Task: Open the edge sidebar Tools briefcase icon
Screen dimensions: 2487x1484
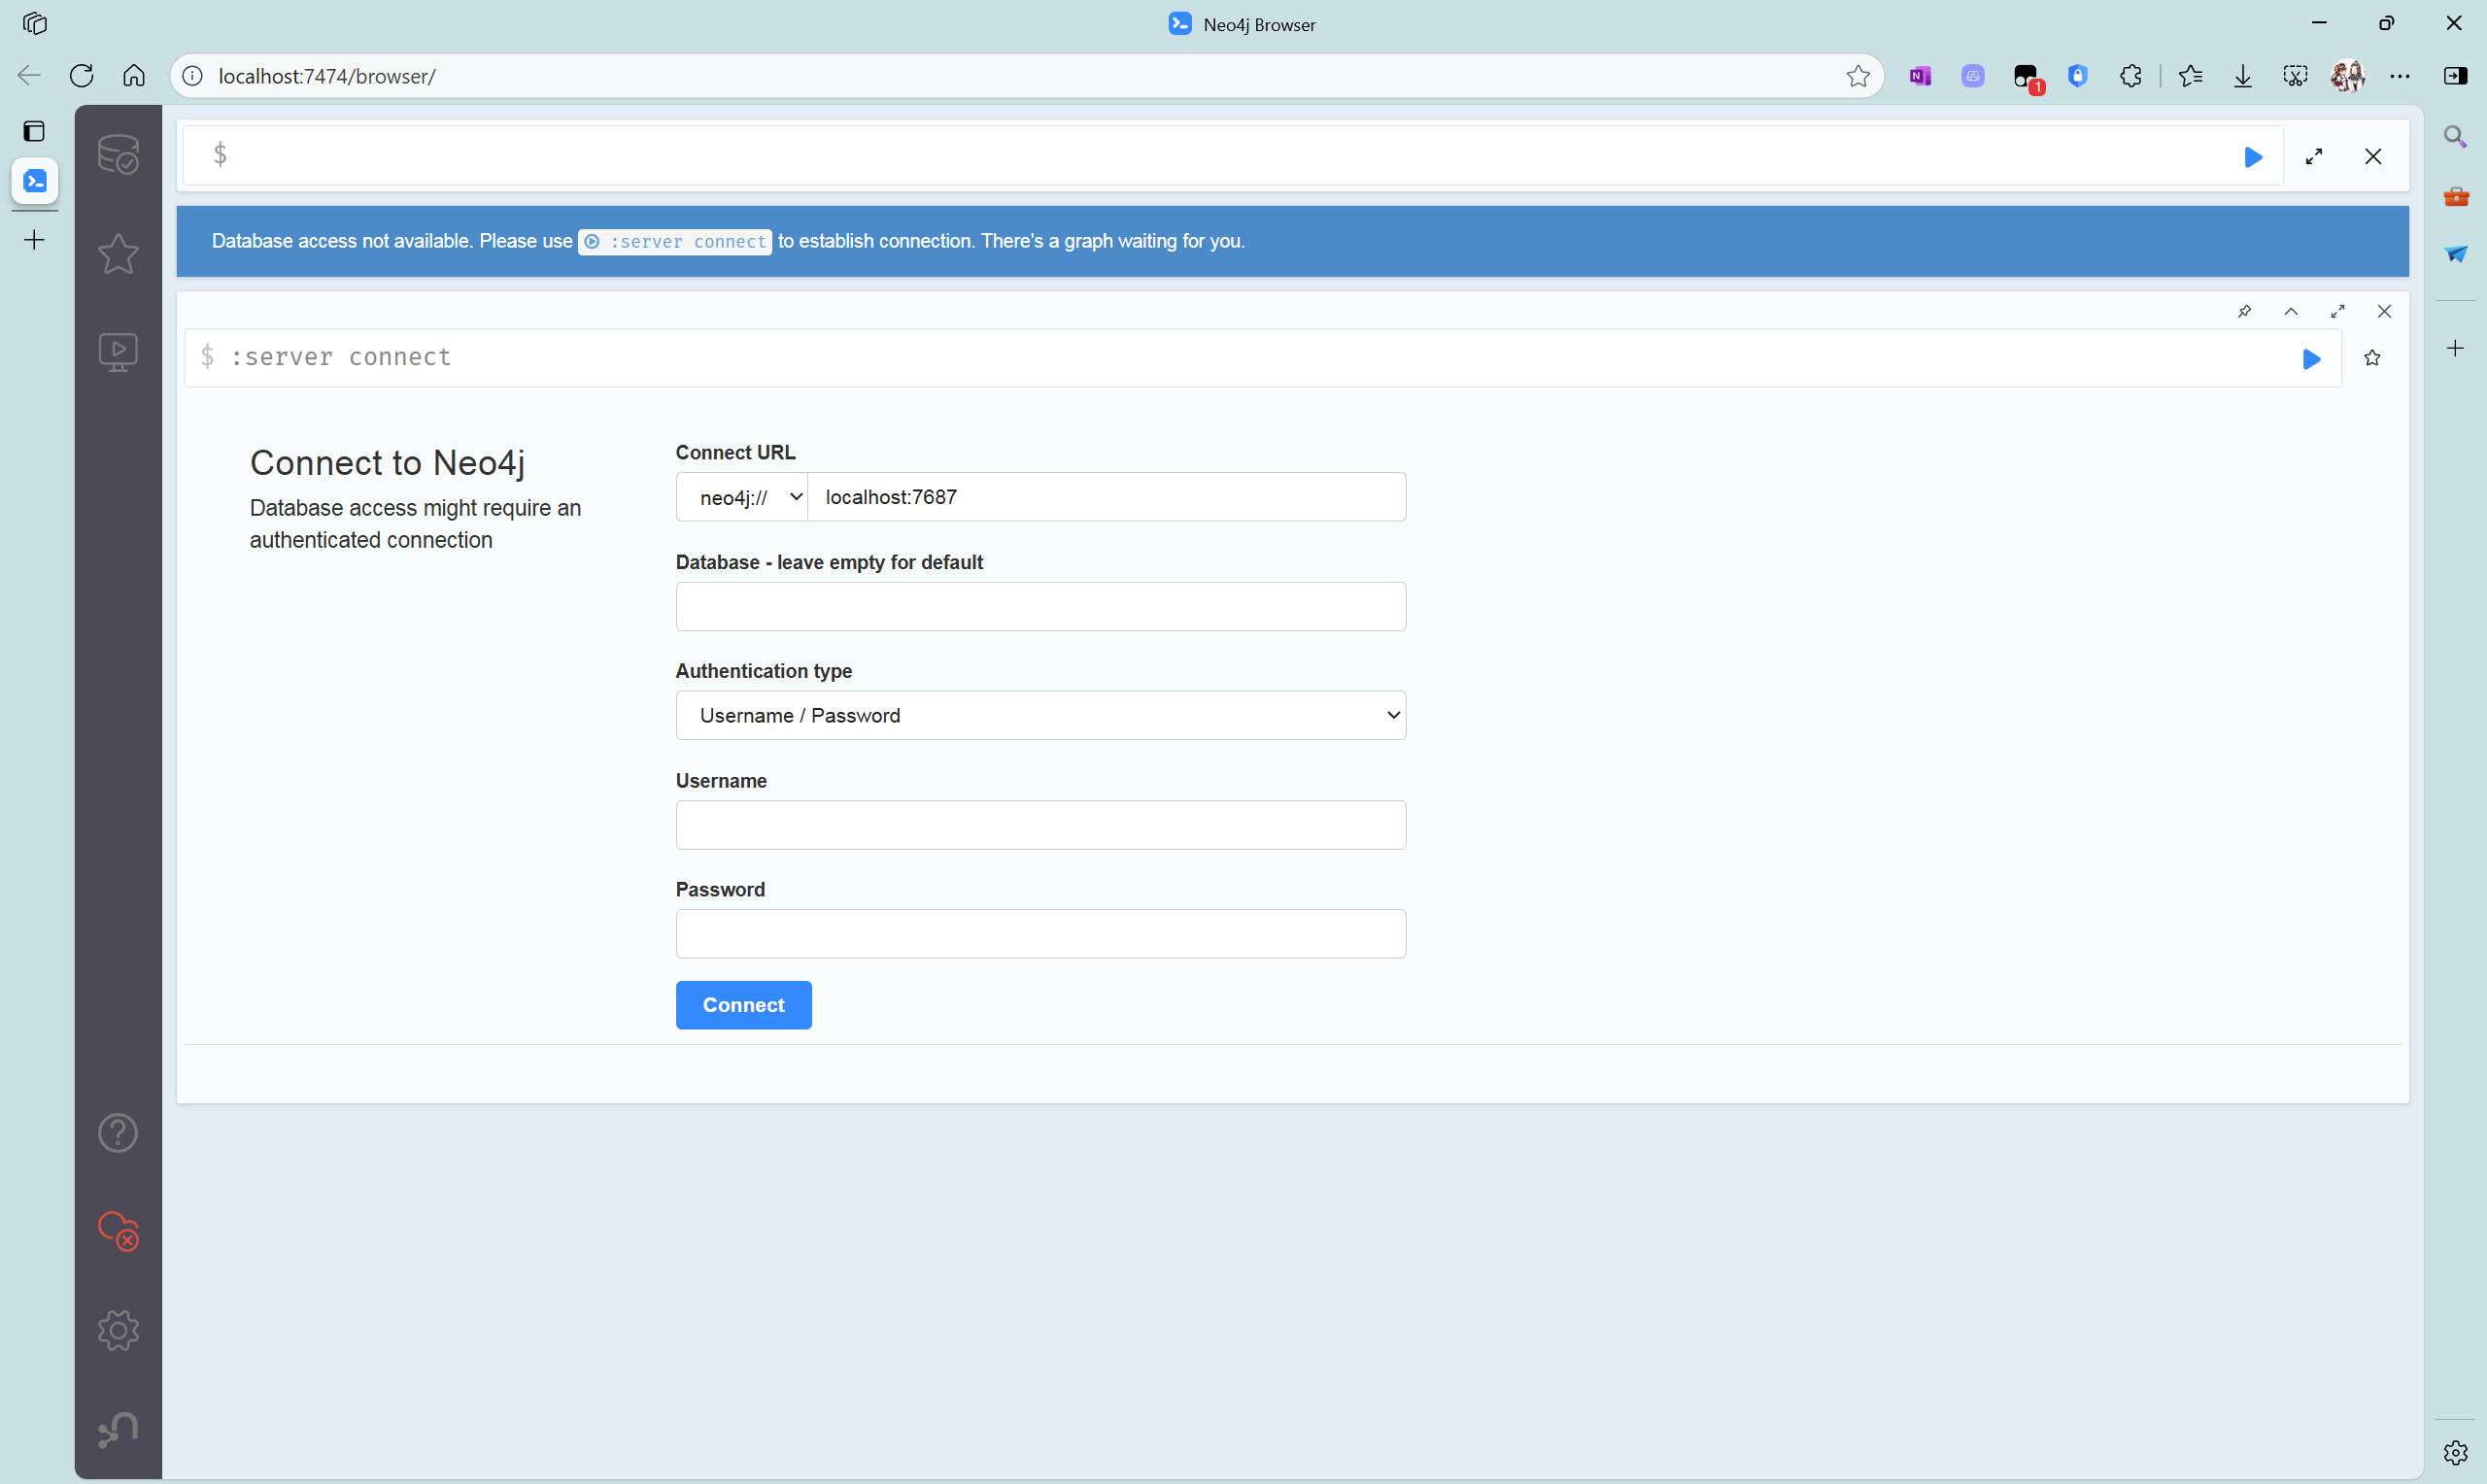Action: click(2456, 196)
